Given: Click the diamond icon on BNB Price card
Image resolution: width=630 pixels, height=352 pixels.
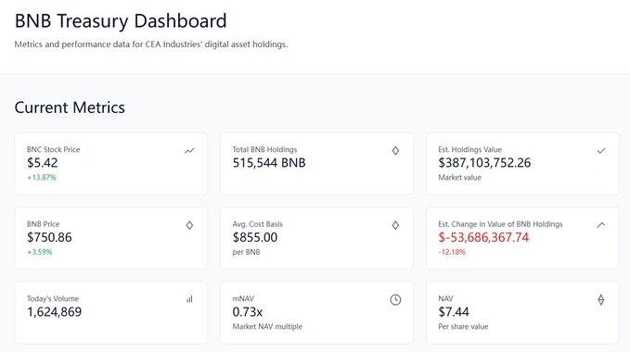Looking at the screenshot, I should coord(189,225).
